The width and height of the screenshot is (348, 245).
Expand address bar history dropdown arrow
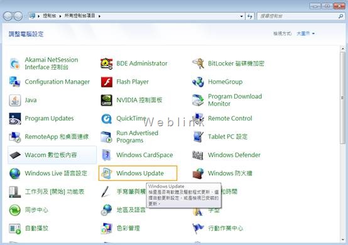pyautogui.click(x=241, y=16)
